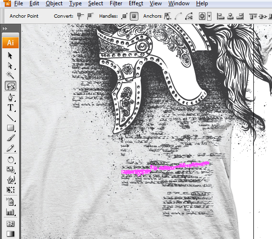This screenshot has width=272, height=239.
Task: Open the Help menu
Action: (202, 3)
